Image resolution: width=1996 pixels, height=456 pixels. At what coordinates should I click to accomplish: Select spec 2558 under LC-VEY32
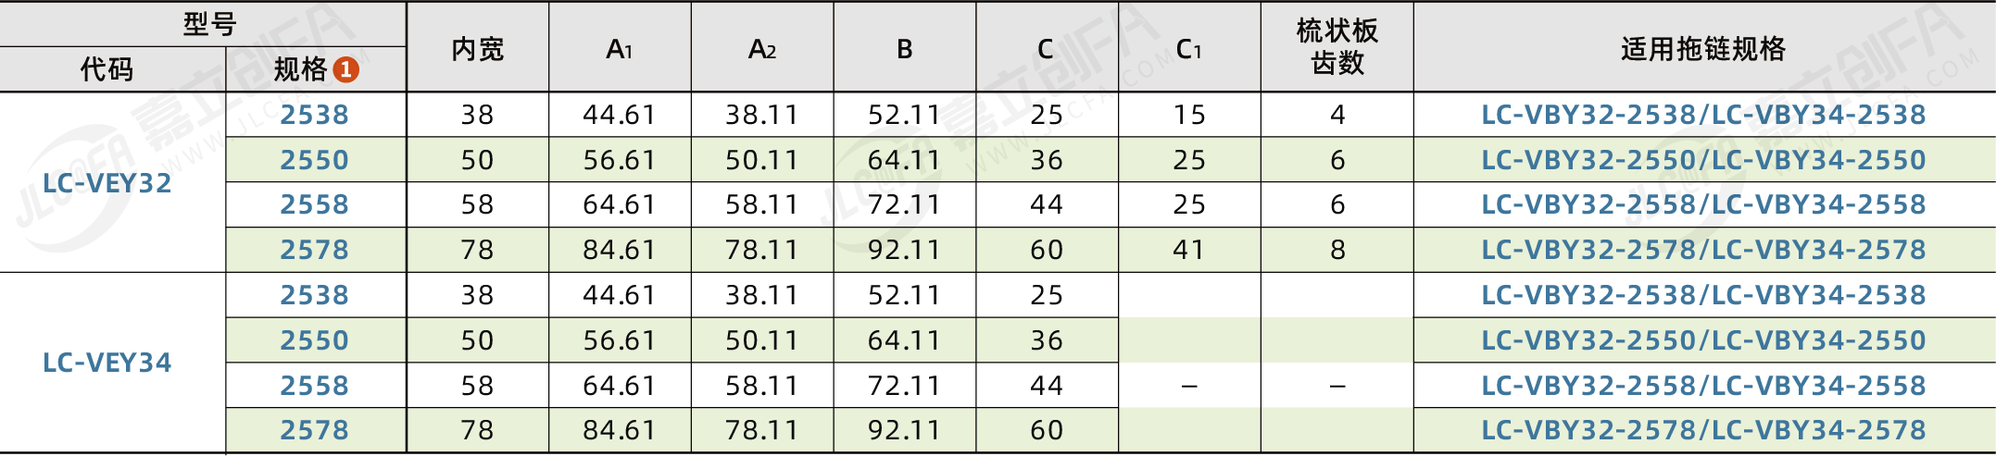point(315,204)
